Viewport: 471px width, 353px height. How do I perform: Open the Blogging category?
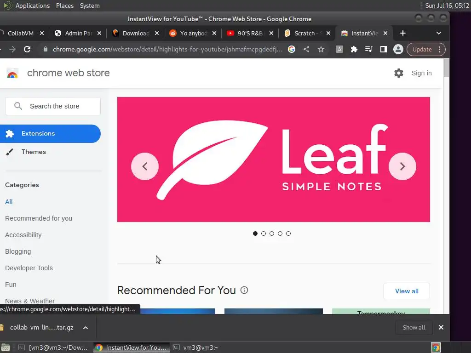18,251
